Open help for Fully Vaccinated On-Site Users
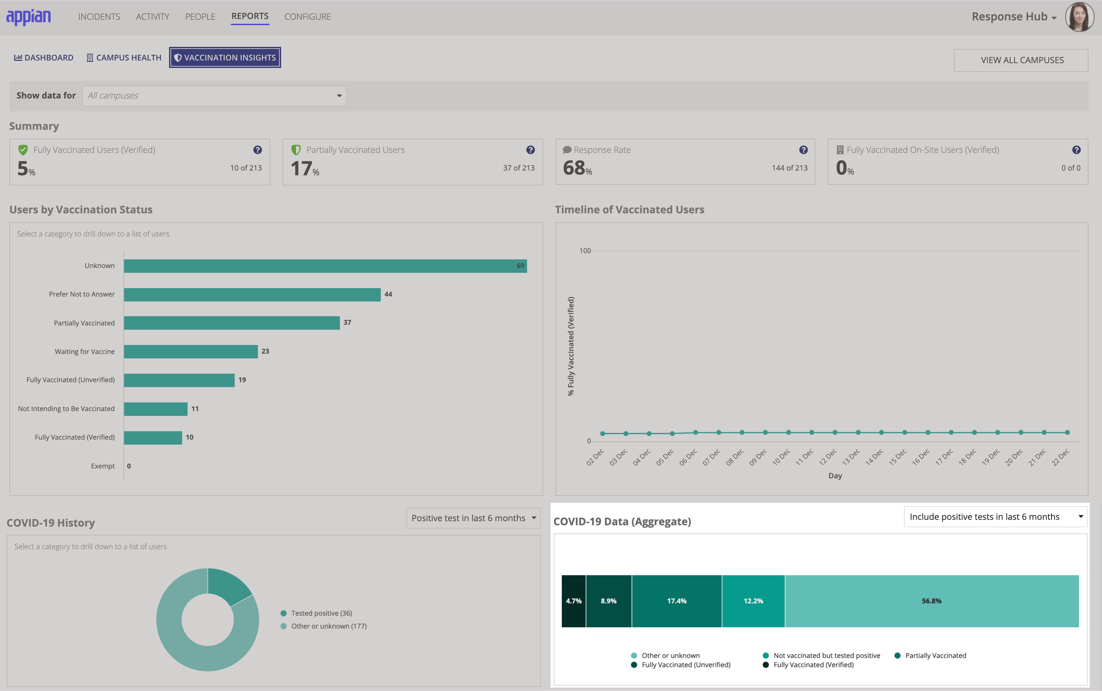 click(1076, 150)
